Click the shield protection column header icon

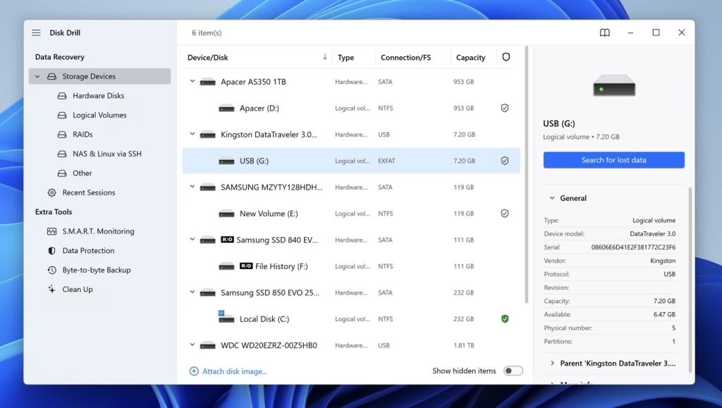coord(506,58)
